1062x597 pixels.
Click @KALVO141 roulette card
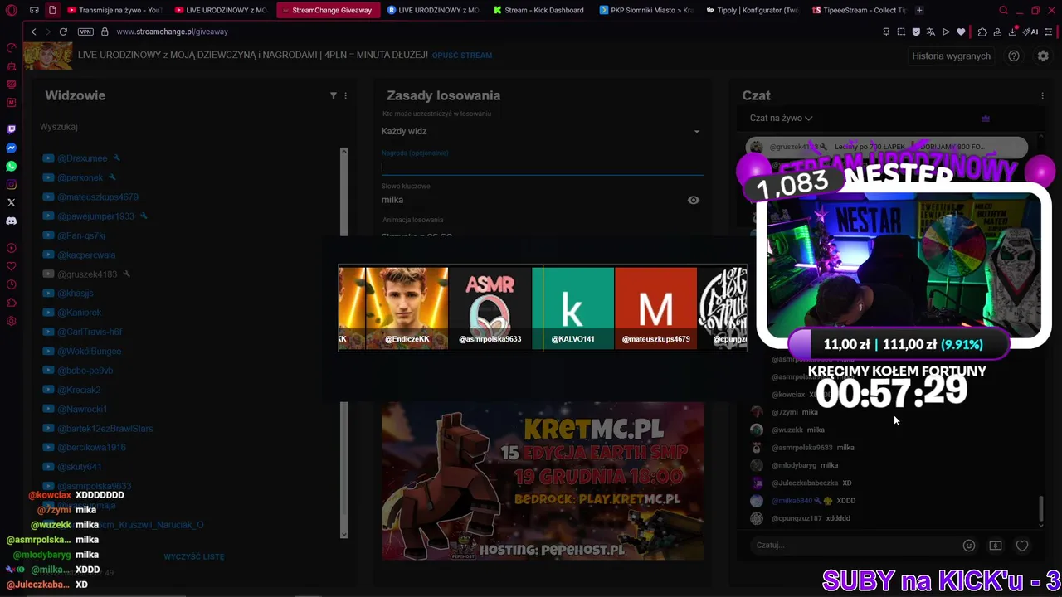[x=572, y=308]
